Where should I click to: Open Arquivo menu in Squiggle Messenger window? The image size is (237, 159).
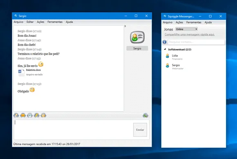[168, 22]
